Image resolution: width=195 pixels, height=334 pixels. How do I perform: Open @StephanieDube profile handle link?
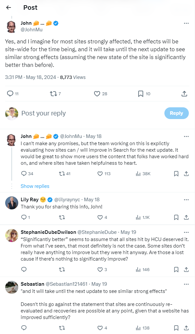pos(97,232)
